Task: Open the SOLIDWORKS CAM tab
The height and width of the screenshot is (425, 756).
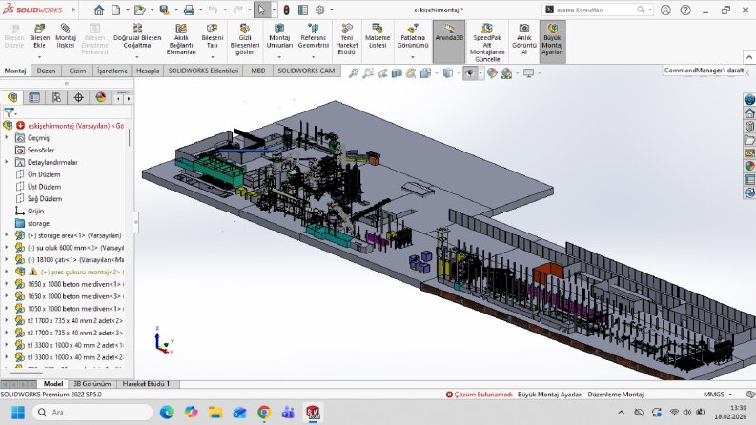Action: point(306,71)
